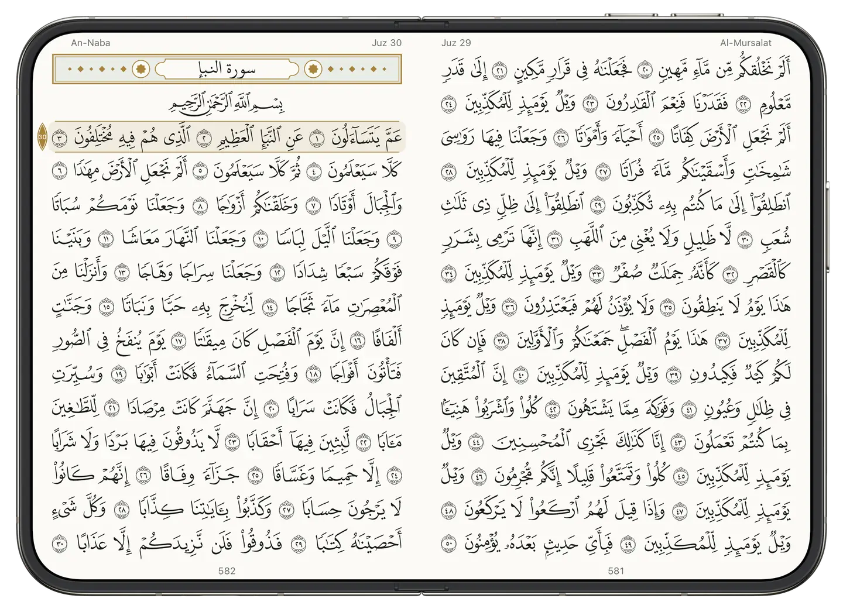Tap the verse 38 marker in Al-Mursalat
Viewport: 843px width, 612px height.
502,341
